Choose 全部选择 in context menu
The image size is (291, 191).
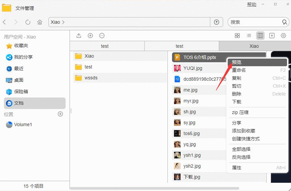257,149
